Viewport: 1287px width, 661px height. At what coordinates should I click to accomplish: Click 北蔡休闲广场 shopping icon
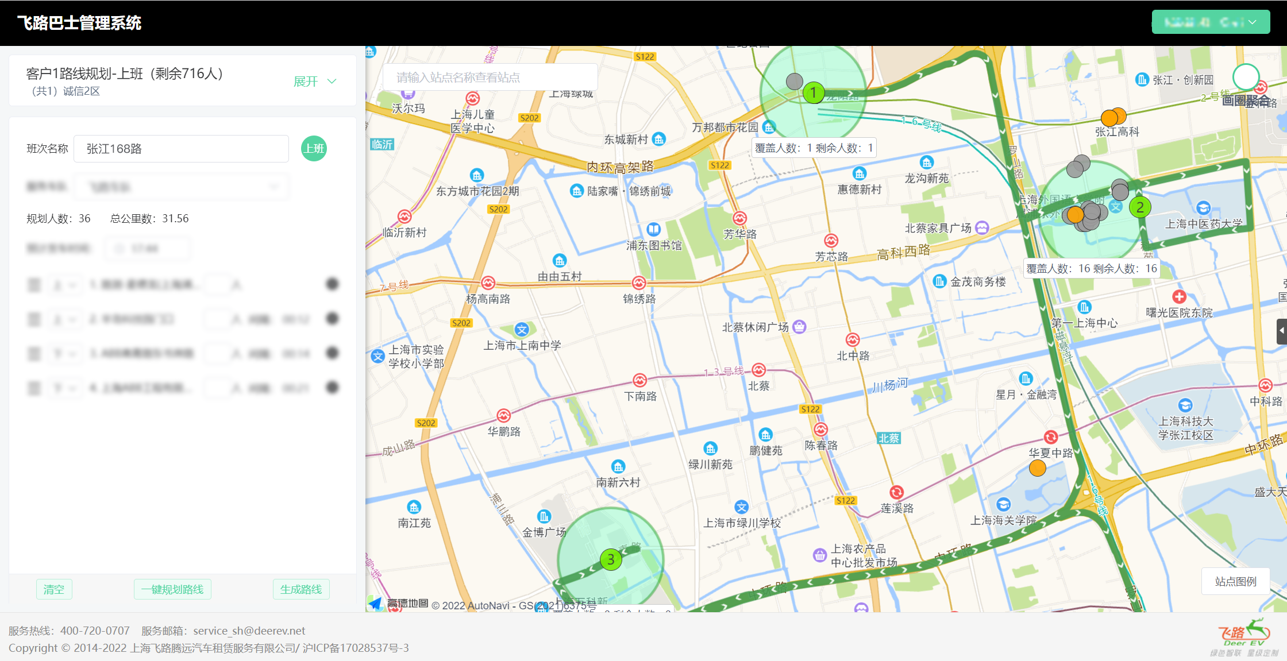(x=799, y=327)
